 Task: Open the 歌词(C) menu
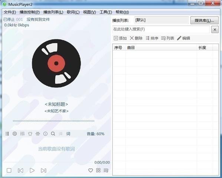[73, 12]
